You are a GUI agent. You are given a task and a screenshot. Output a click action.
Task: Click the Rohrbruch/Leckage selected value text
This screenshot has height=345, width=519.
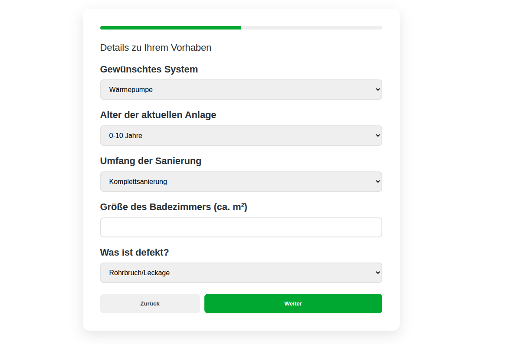pyautogui.click(x=139, y=273)
